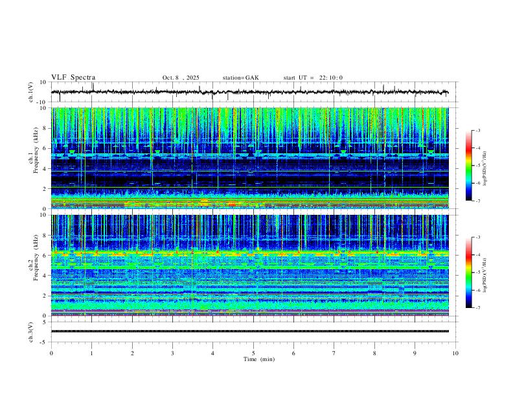Click the ch.1 spectrogram plot area
The image size is (513, 396).
click(249, 158)
